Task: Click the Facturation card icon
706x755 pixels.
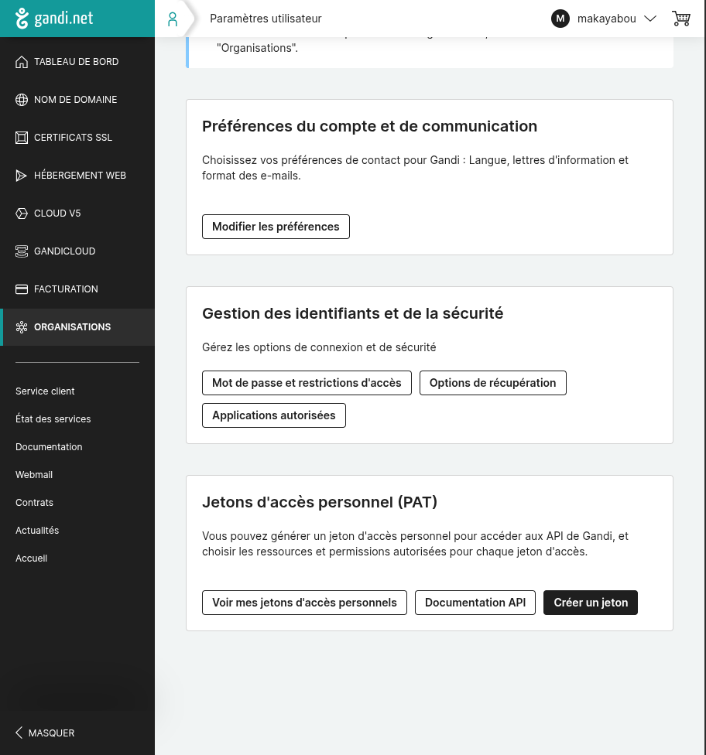Action: (x=22, y=289)
